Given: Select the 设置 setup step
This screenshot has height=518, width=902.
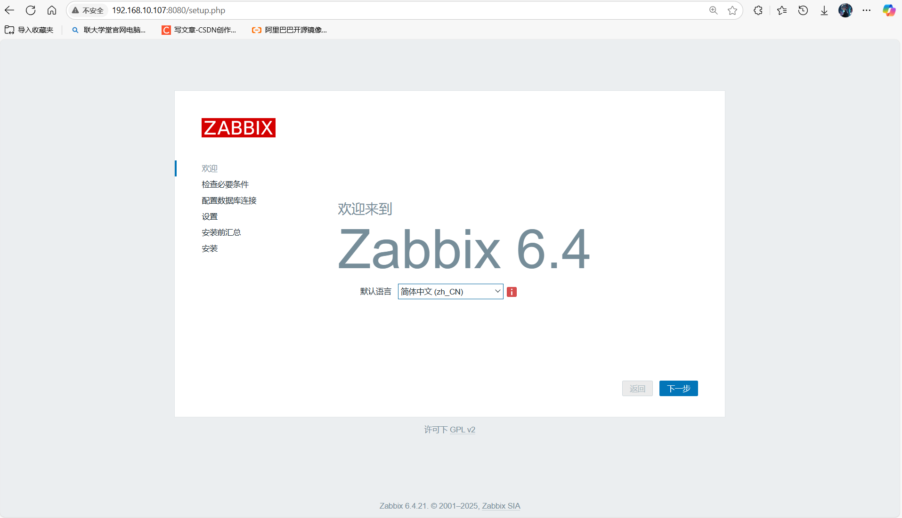Looking at the screenshot, I should pyautogui.click(x=210, y=216).
